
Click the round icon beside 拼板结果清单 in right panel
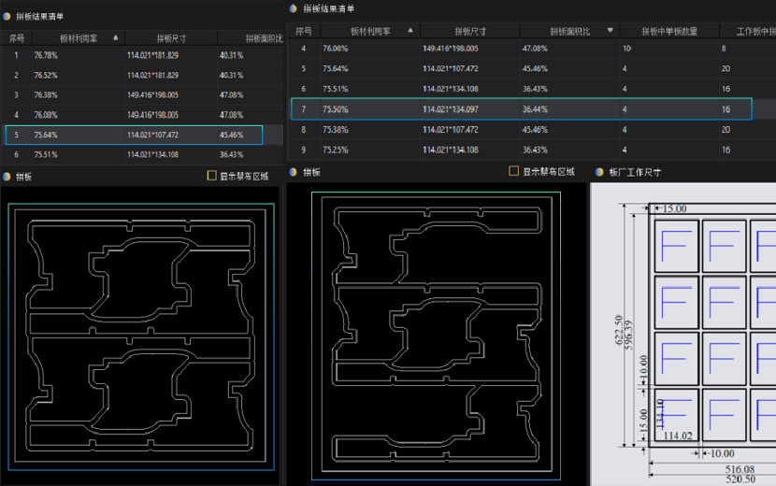pos(294,8)
